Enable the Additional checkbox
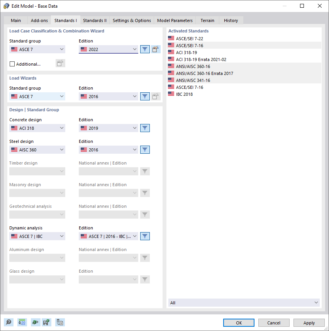 point(11,63)
